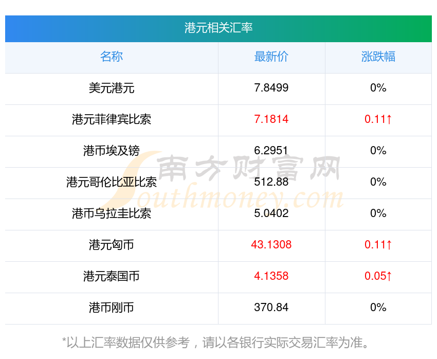Click the disclaimer note below the table
The height and width of the screenshot is (359, 437).
[x=215, y=343]
